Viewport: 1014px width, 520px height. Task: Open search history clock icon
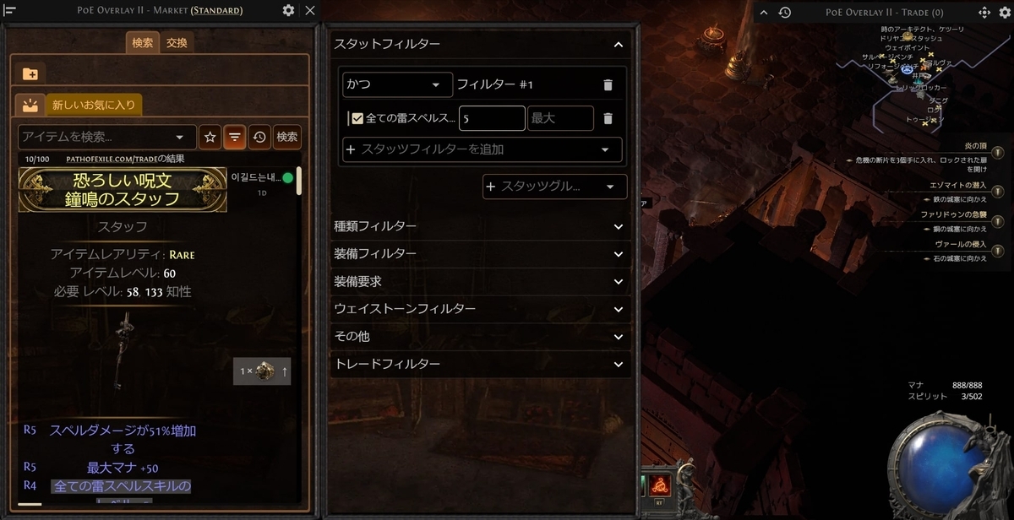(x=259, y=137)
